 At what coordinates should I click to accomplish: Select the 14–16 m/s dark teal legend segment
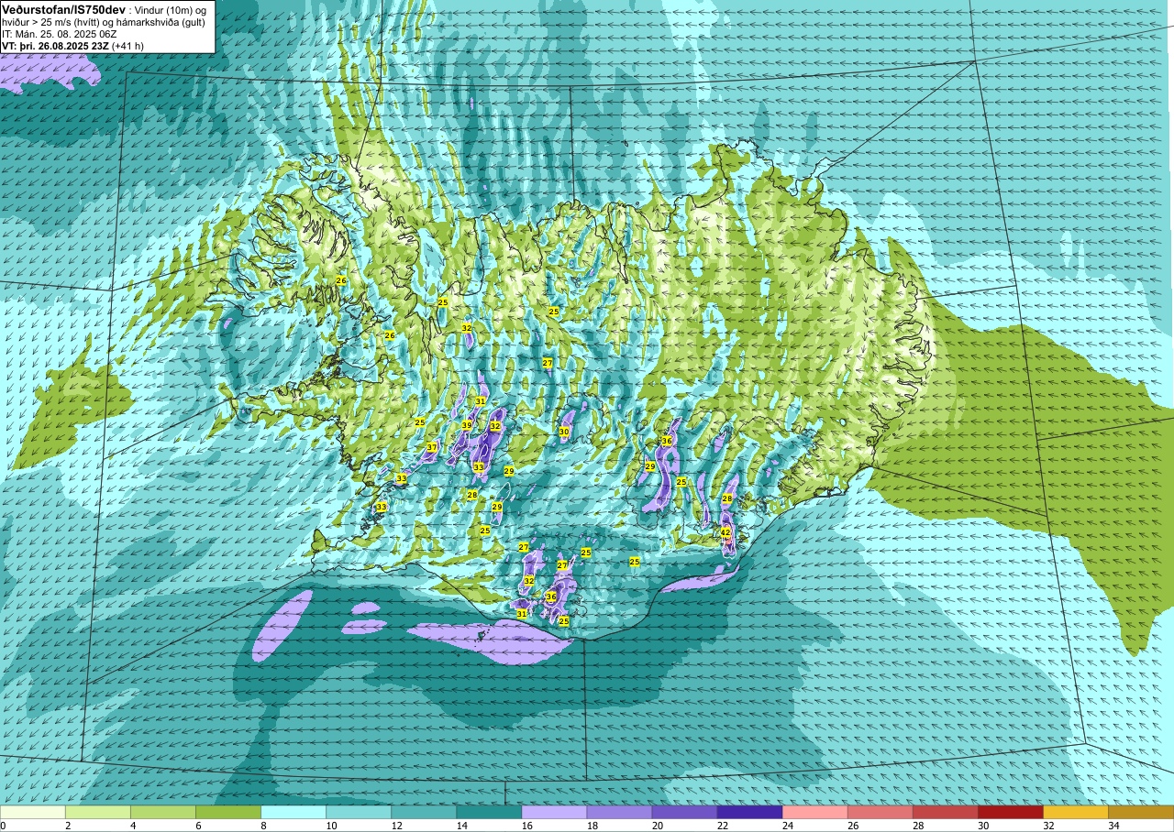click(489, 812)
